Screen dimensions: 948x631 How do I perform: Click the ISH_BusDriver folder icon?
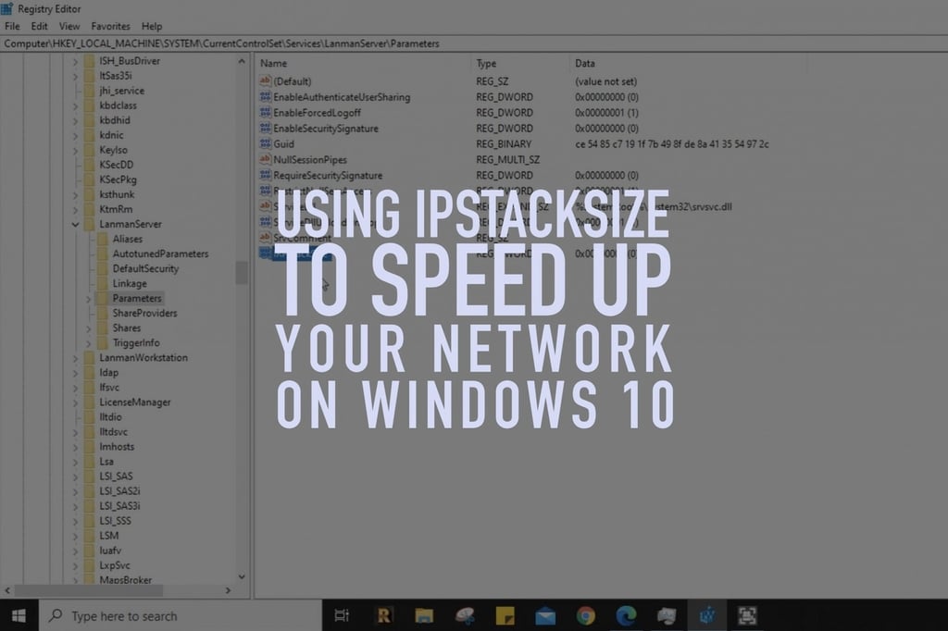click(90, 61)
